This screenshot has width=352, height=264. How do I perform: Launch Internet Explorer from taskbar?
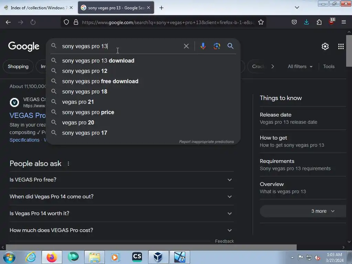point(31,257)
